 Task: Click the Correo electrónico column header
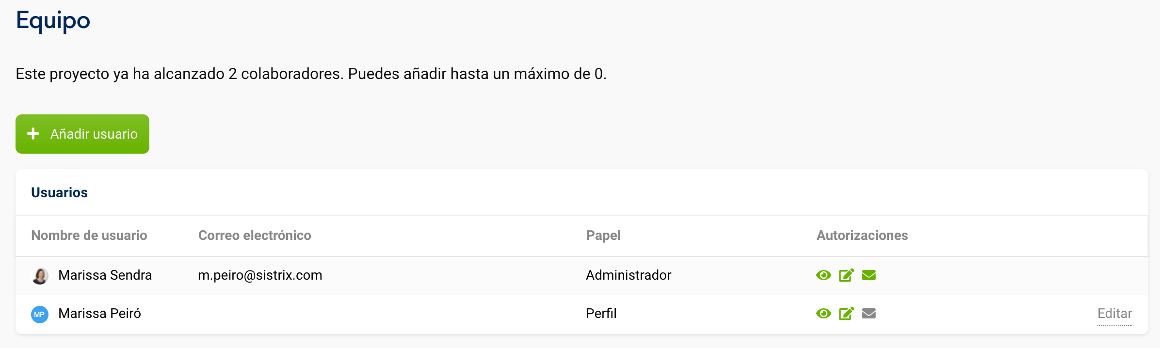(x=255, y=236)
